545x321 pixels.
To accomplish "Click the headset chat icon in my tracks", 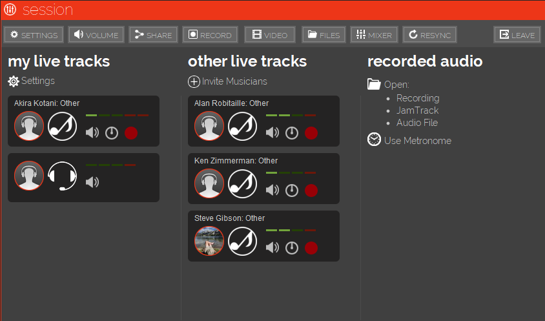I will tap(63, 176).
